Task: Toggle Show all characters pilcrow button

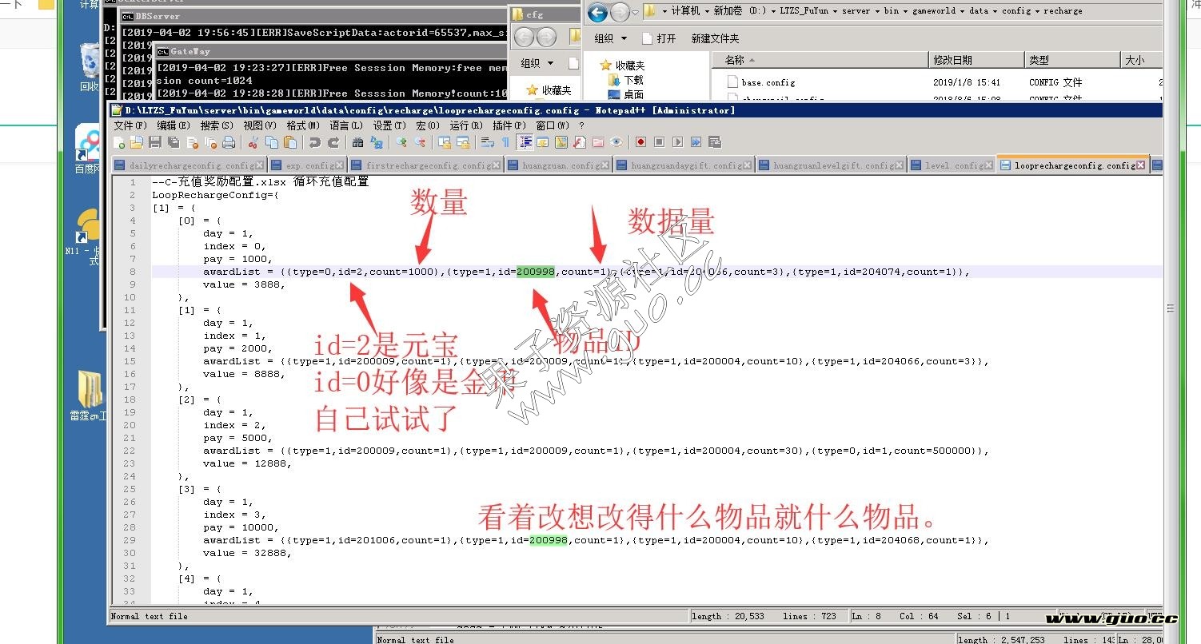Action: [x=505, y=142]
